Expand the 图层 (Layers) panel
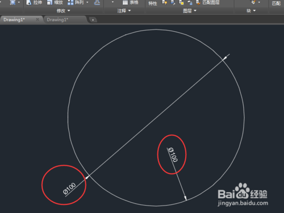Screen dimensions: 284x213 pyautogui.click(x=190, y=11)
